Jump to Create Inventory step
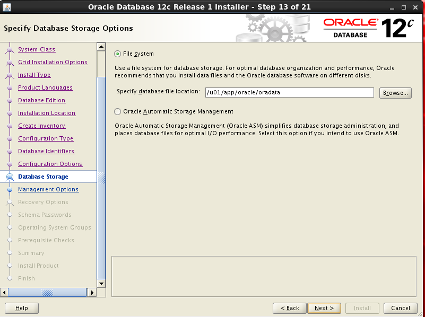The width and height of the screenshot is (425, 317). [x=41, y=126]
